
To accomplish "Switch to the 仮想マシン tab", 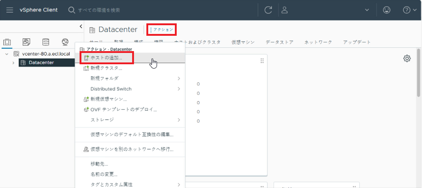I will coord(243,42).
